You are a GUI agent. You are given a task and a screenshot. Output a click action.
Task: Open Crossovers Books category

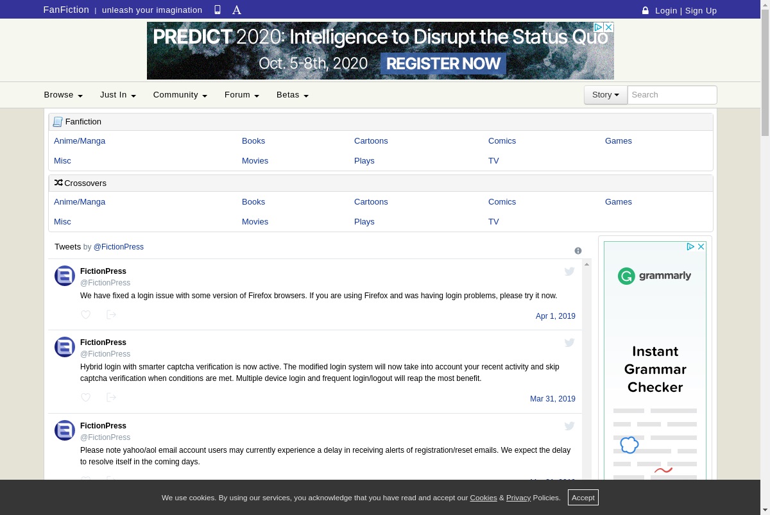click(253, 202)
